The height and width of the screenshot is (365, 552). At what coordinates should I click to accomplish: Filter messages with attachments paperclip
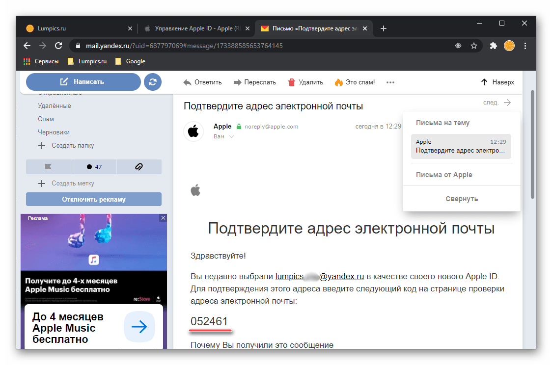(139, 167)
